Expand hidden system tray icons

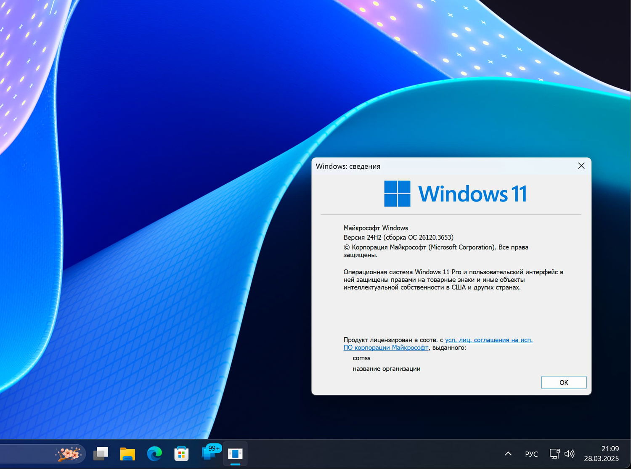click(508, 454)
